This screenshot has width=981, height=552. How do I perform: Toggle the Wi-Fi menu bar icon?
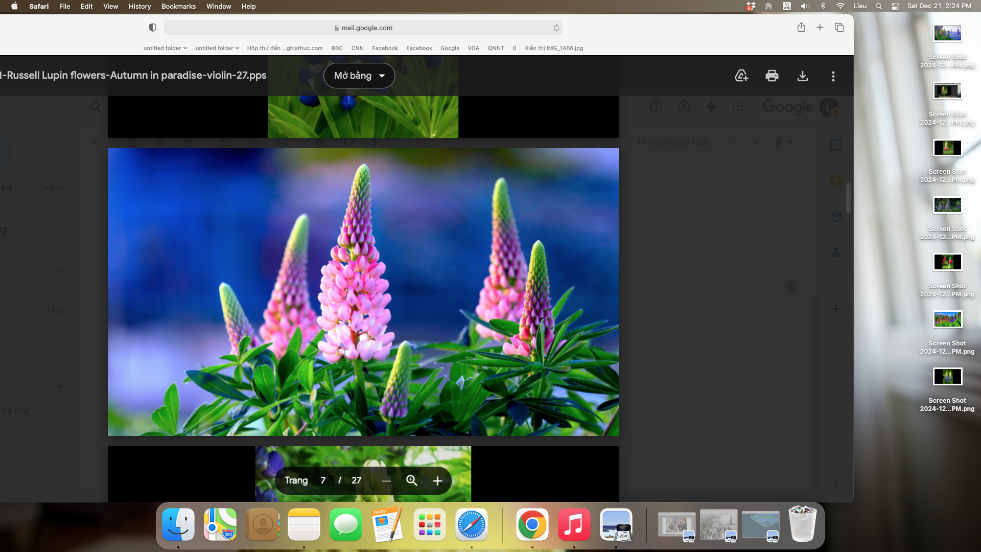[x=840, y=6]
